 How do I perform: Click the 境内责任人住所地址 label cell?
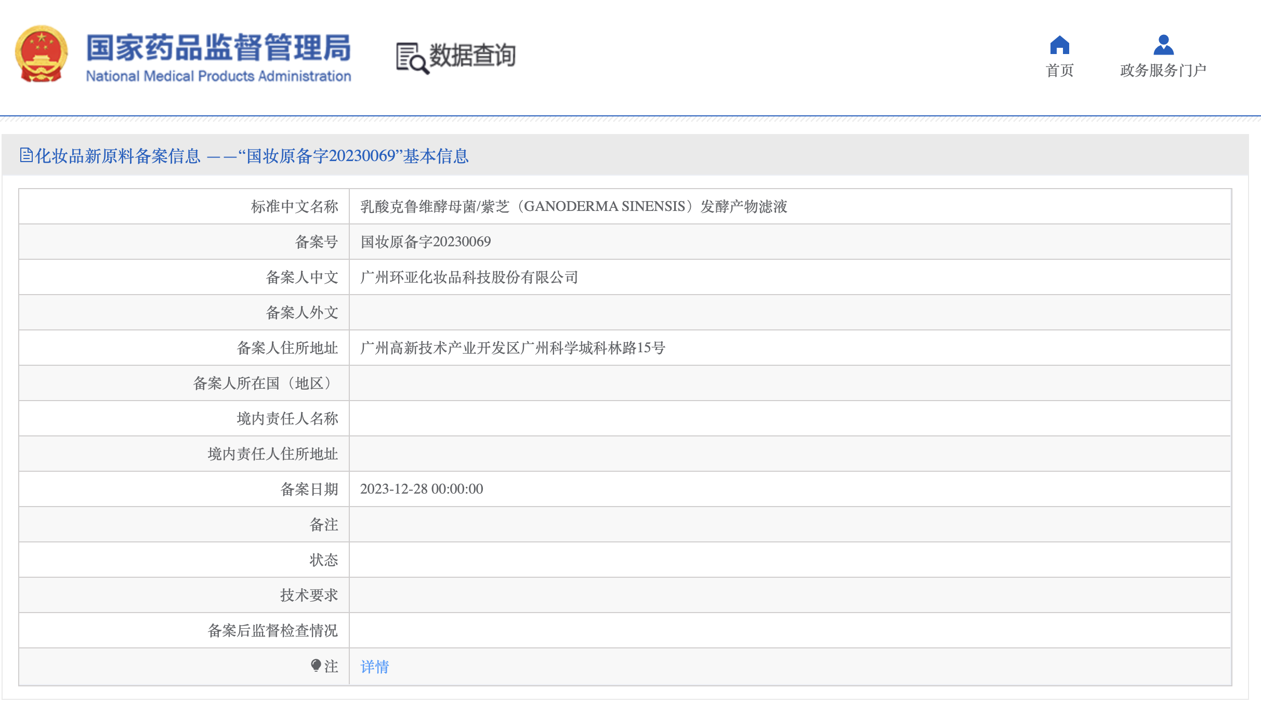pyautogui.click(x=184, y=454)
